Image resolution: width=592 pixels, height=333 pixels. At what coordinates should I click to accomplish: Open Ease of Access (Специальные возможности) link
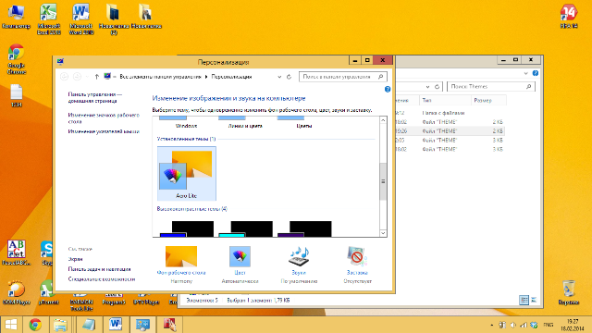(x=101, y=279)
